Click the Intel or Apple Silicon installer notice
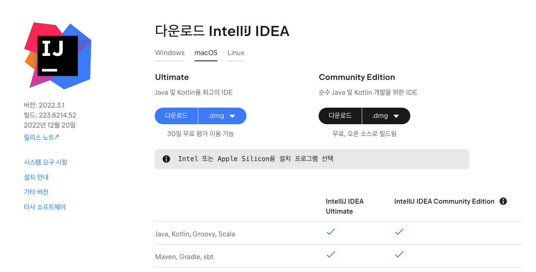The image size is (536, 272). [x=312, y=159]
